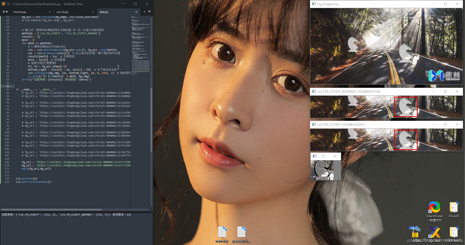This screenshot has height=245, width=465.
Task: Select the name.txt desktop file
Action: click(222, 234)
